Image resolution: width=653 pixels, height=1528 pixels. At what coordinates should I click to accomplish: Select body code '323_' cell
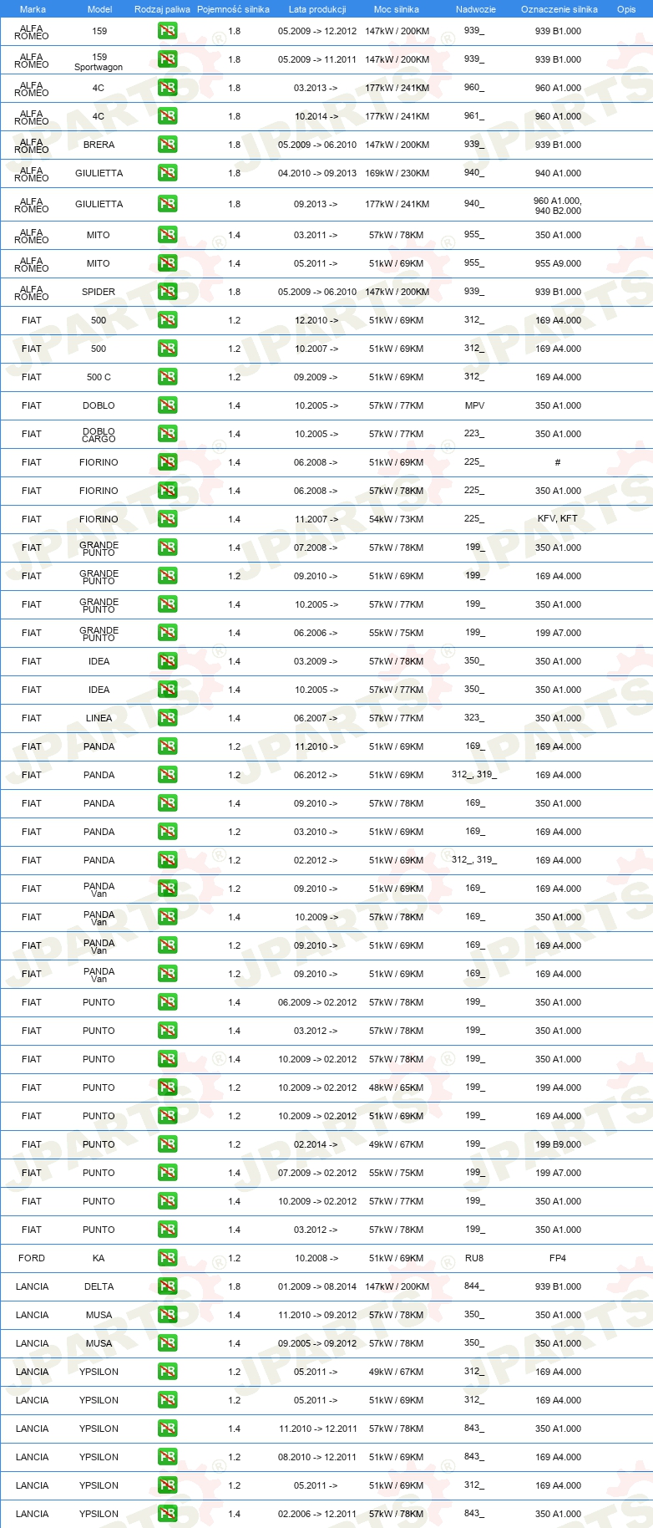(x=474, y=718)
